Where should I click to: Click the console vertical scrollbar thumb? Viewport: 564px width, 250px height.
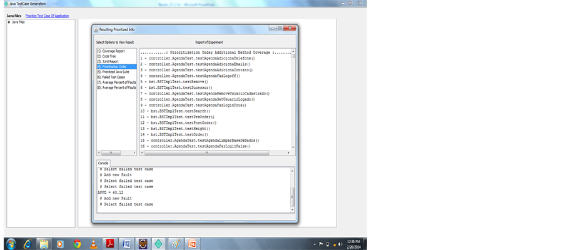293,197
